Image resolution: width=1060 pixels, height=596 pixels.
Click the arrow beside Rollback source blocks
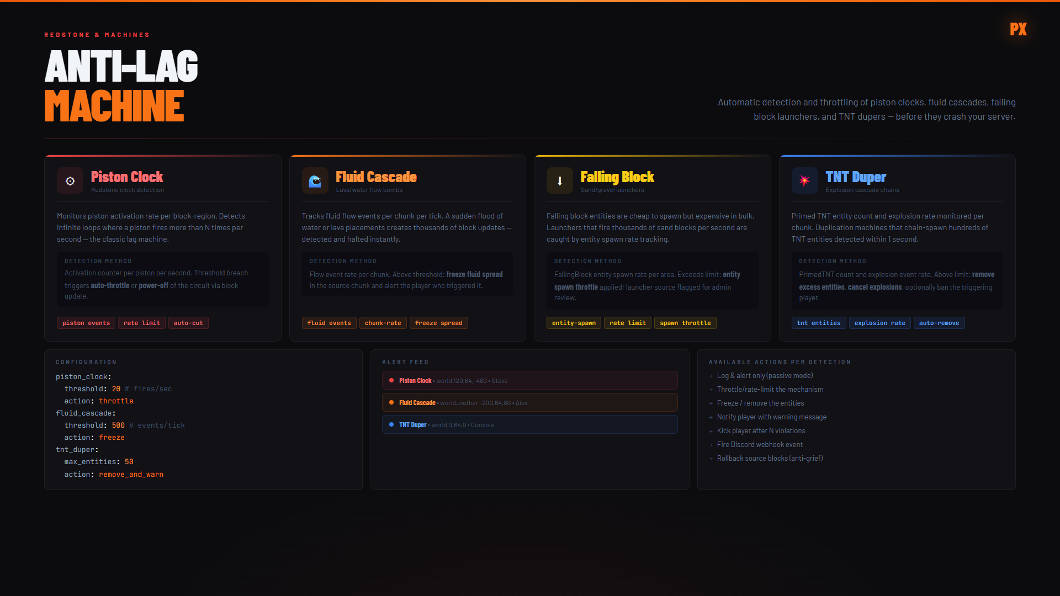point(711,459)
